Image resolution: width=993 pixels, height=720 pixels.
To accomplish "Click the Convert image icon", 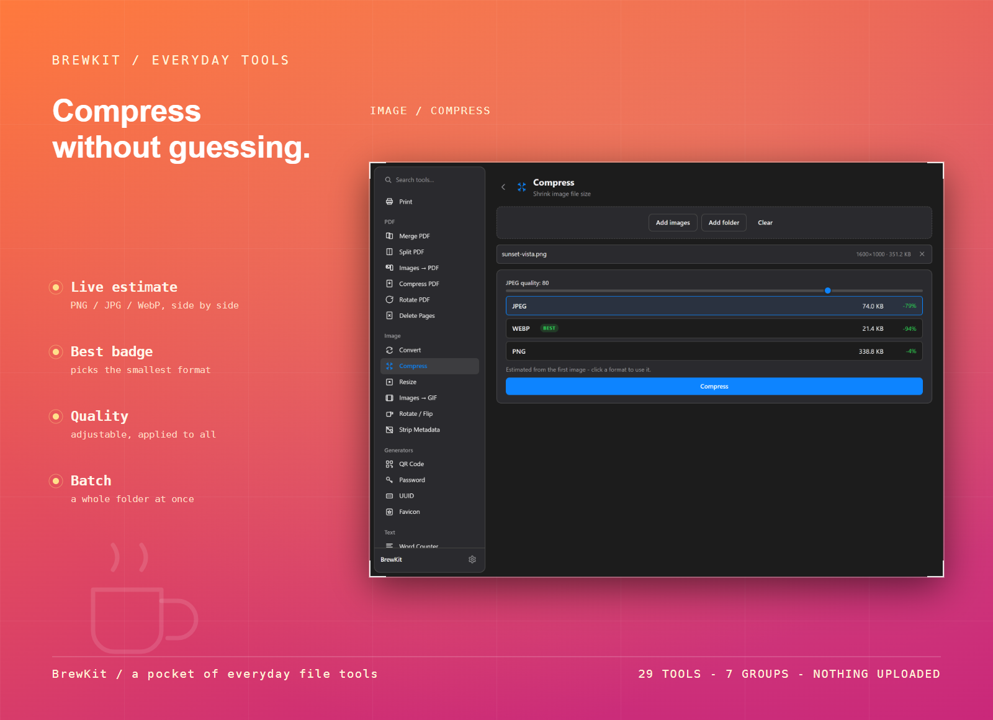I will pos(389,350).
